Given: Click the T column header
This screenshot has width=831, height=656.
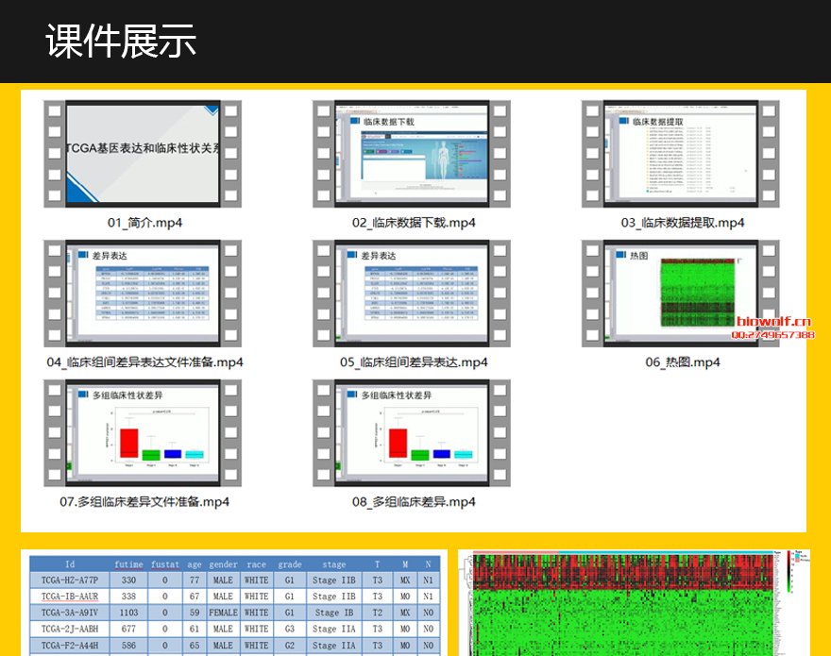Looking at the screenshot, I should [378, 564].
